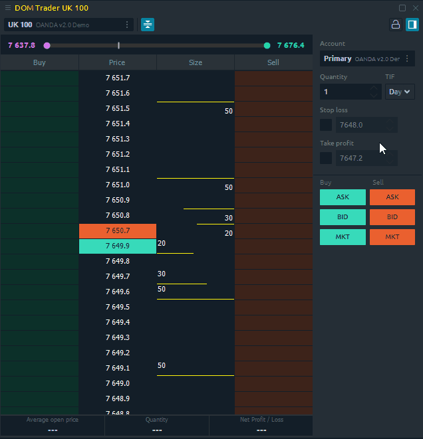Toggle the order entry side panel icon
This screenshot has width=423, height=439.
[x=412, y=25]
